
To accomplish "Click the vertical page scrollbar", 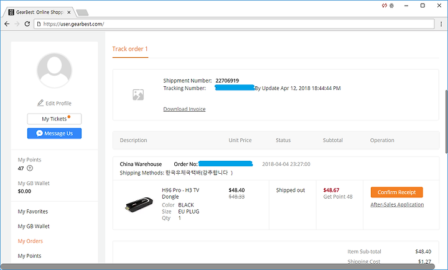I will click(446, 122).
